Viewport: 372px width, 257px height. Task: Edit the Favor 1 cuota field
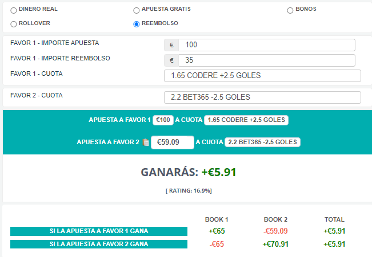(262, 76)
